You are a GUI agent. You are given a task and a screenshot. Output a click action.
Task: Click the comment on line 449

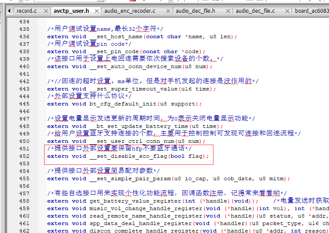[174, 133]
